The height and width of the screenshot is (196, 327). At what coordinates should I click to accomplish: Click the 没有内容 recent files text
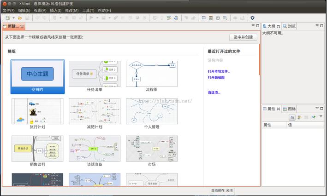tap(215, 60)
